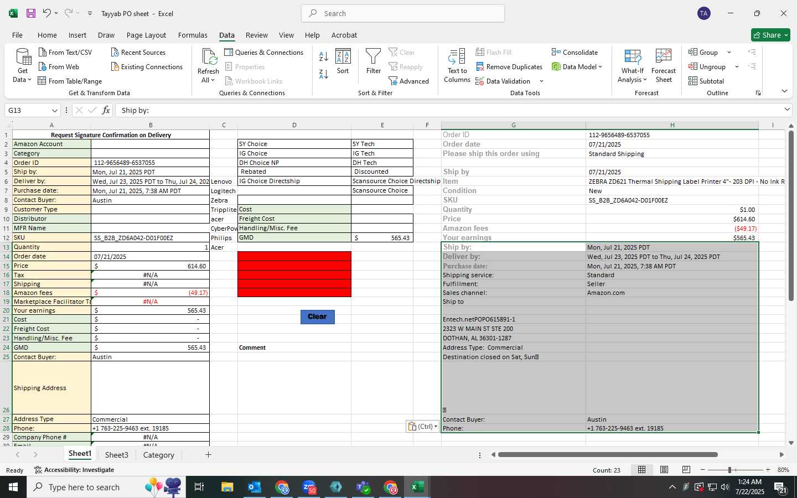Viewport: 797px width, 498px height.
Task: Click Remove Duplicates
Action: coord(509,66)
